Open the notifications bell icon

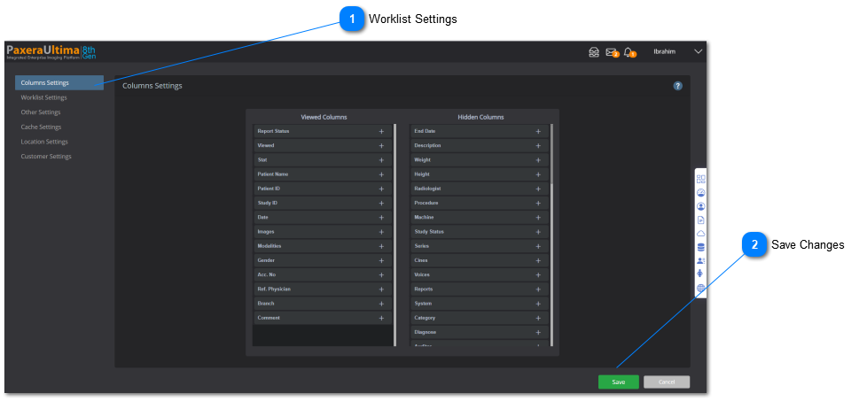pyautogui.click(x=629, y=52)
